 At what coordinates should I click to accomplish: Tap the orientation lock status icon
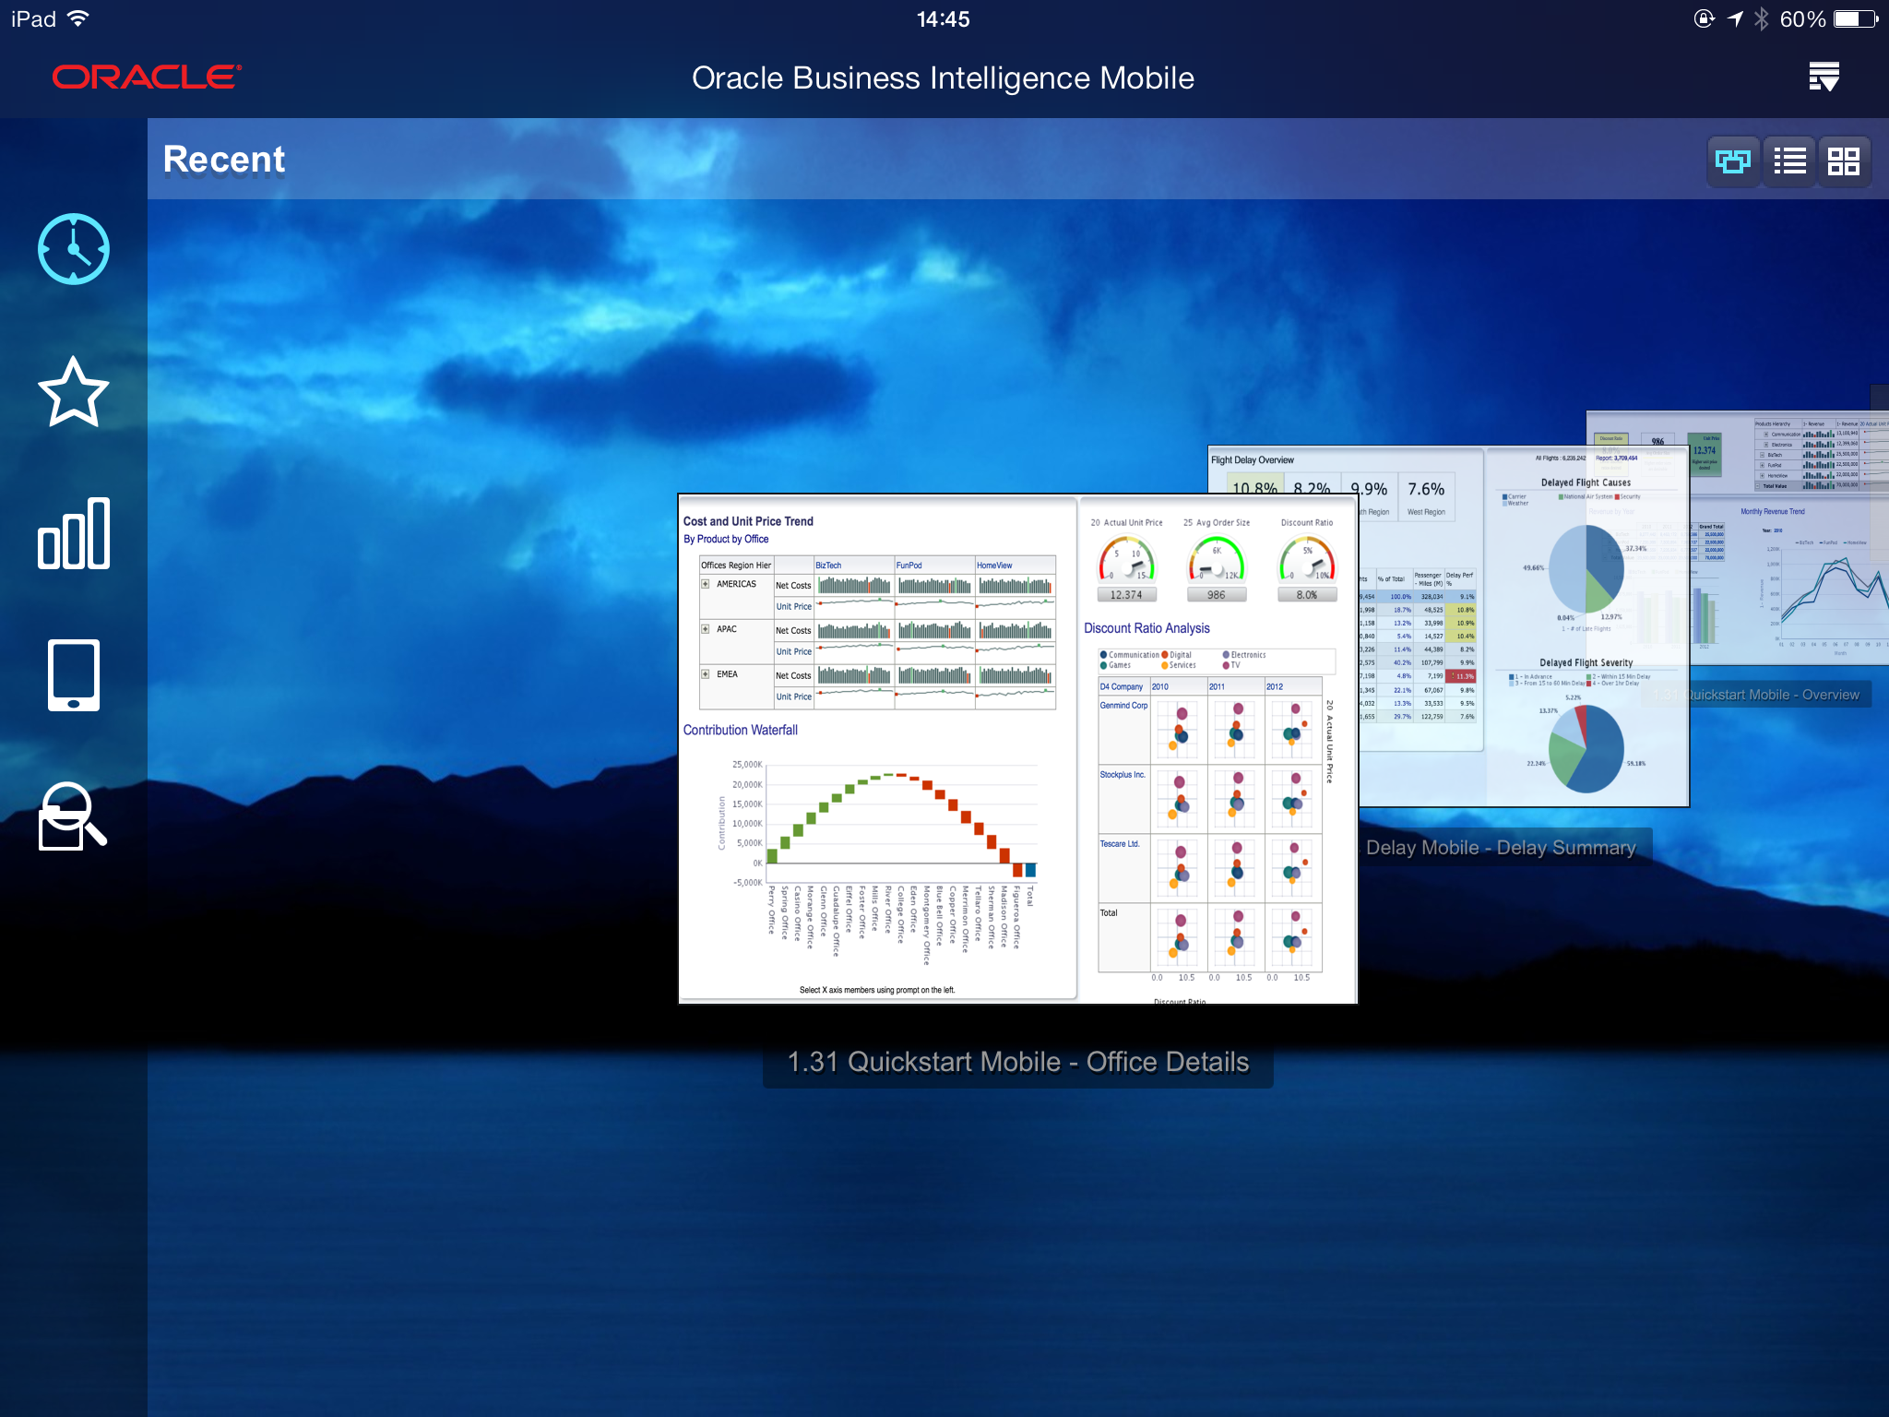click(x=1704, y=18)
